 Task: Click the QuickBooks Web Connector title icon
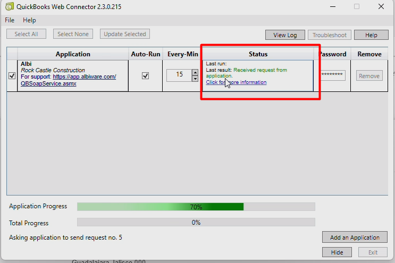(x=10, y=6)
